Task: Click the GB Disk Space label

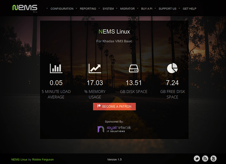Action: (133, 92)
